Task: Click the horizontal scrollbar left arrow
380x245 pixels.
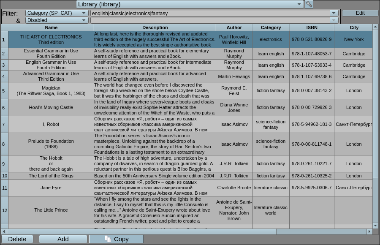Action: (x=4, y=231)
